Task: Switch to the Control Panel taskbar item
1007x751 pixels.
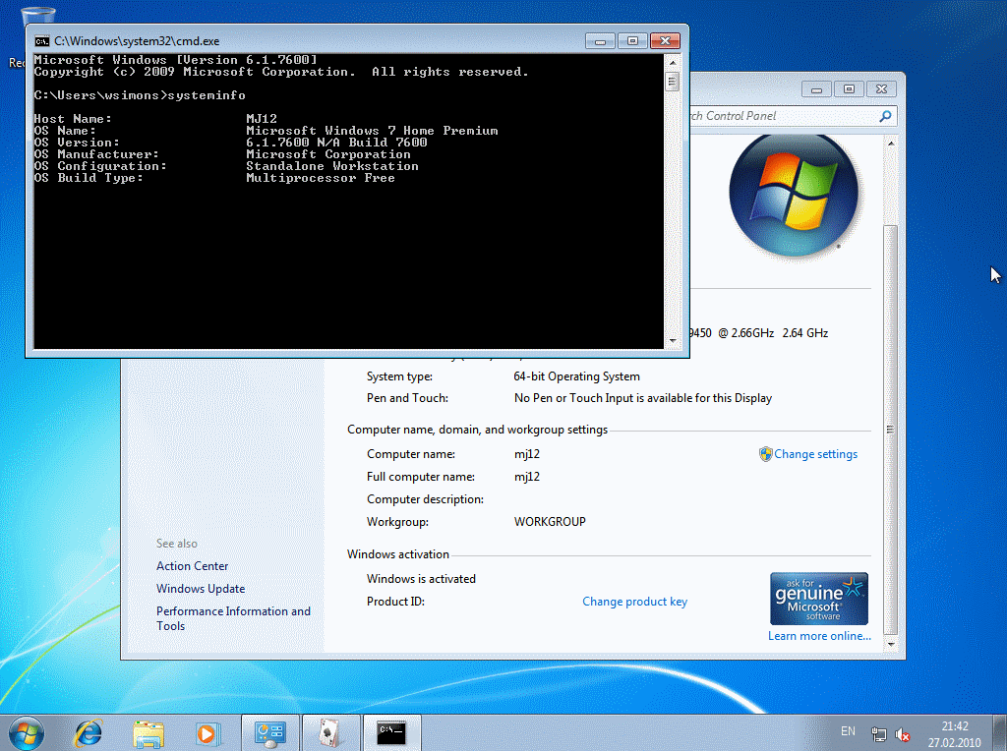Action: click(269, 732)
